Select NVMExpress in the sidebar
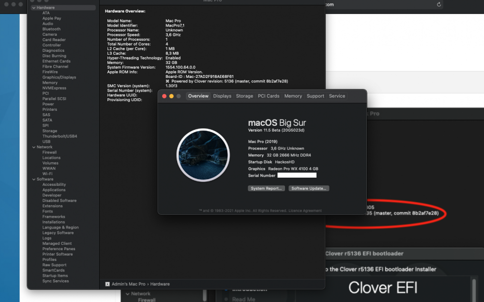This screenshot has height=302, width=484. click(54, 88)
